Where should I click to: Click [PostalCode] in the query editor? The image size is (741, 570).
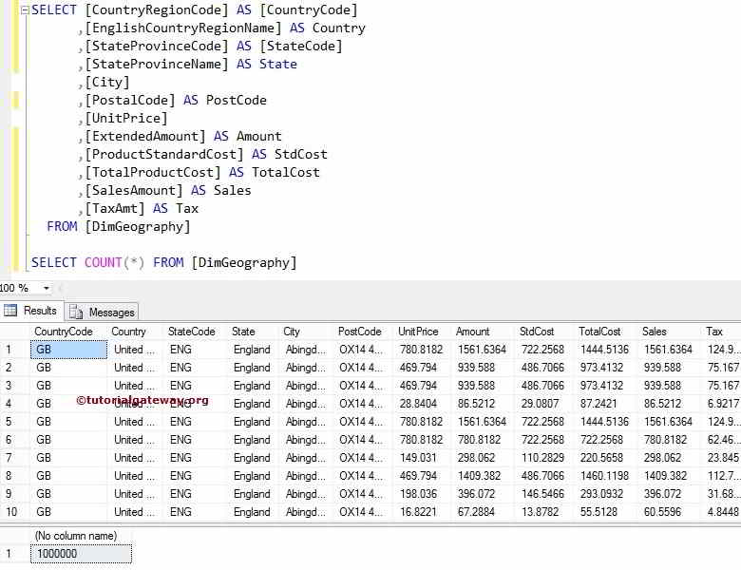[x=130, y=100]
